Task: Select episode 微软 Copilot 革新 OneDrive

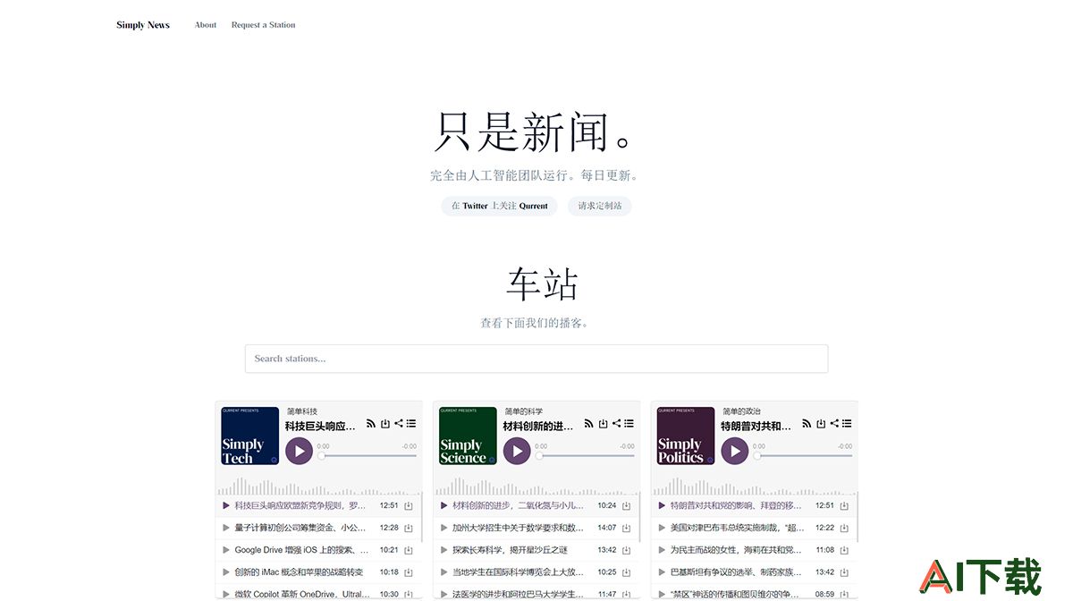Action: [x=301, y=594]
